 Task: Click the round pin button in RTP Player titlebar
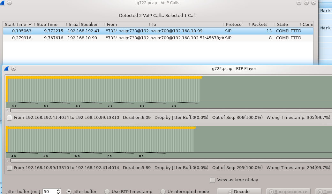click(13, 69)
